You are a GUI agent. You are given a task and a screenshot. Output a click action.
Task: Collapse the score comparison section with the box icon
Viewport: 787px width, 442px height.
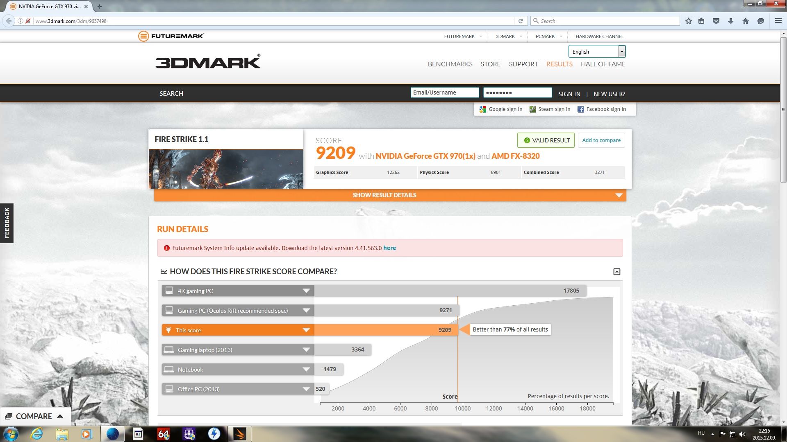tap(616, 272)
